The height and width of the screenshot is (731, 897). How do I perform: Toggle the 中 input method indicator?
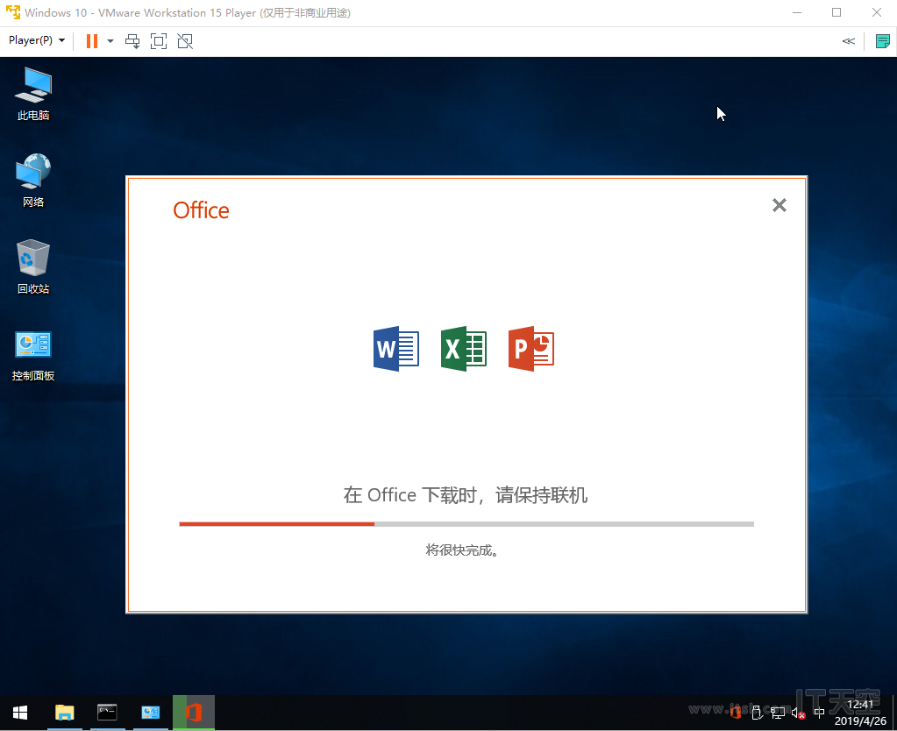coord(819,713)
